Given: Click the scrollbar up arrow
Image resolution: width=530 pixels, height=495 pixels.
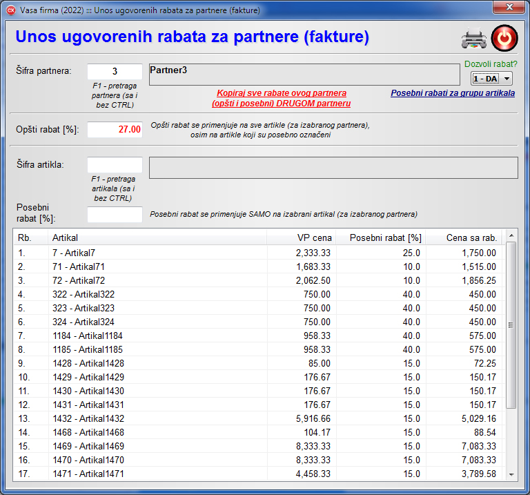Looking at the screenshot, I should tap(511, 235).
